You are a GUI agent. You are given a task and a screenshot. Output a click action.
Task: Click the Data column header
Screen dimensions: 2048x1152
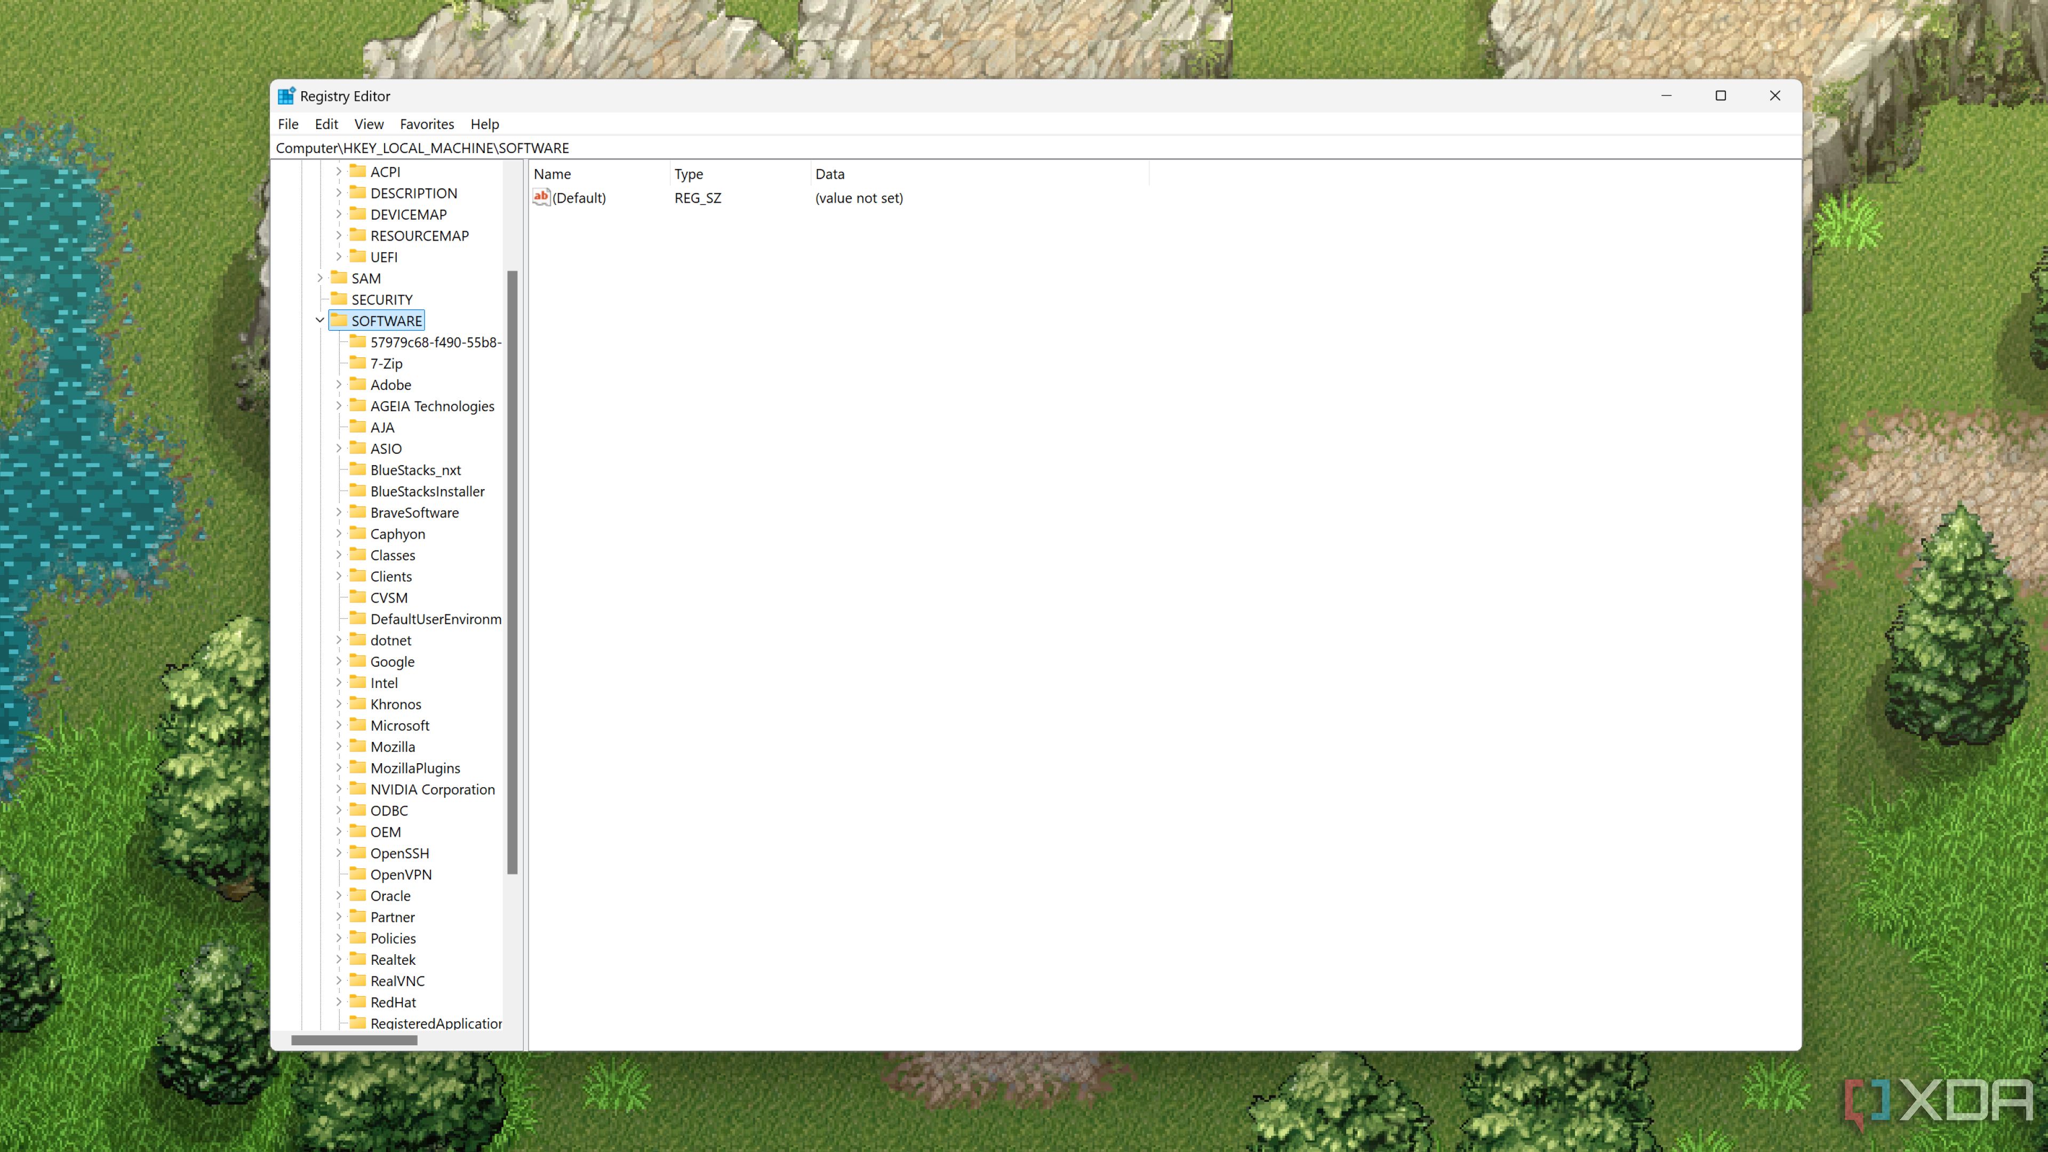[980, 174]
